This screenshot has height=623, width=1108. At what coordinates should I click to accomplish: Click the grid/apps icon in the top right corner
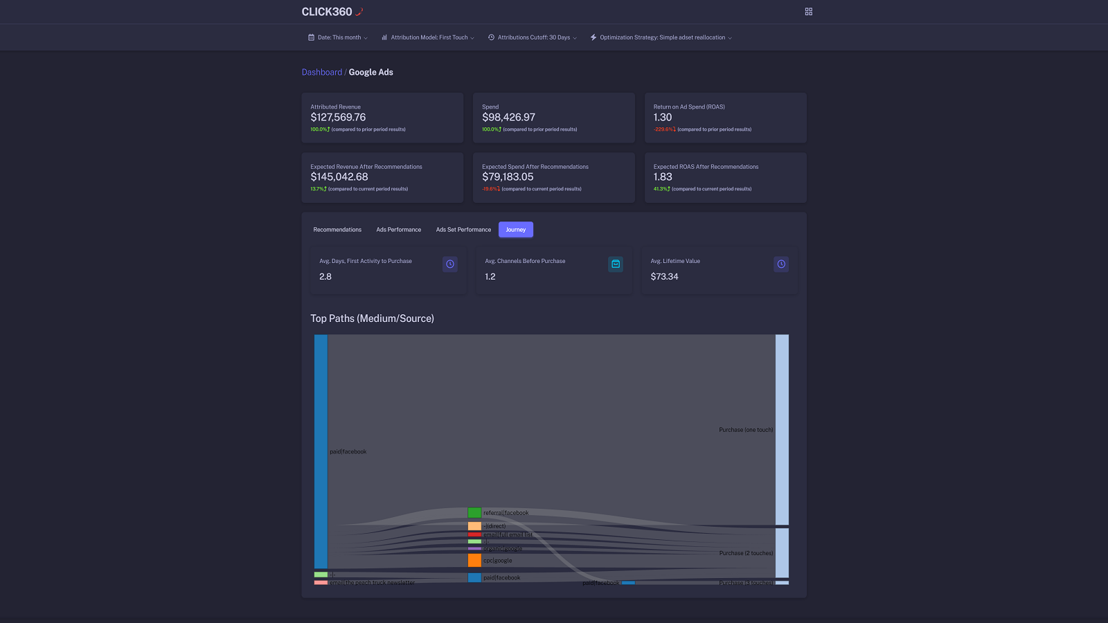coord(808,12)
